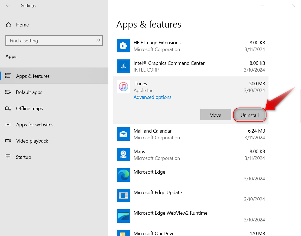Maximize the Settings window
Viewport: 301px width, 236px height.
pyautogui.click(x=278, y=5)
